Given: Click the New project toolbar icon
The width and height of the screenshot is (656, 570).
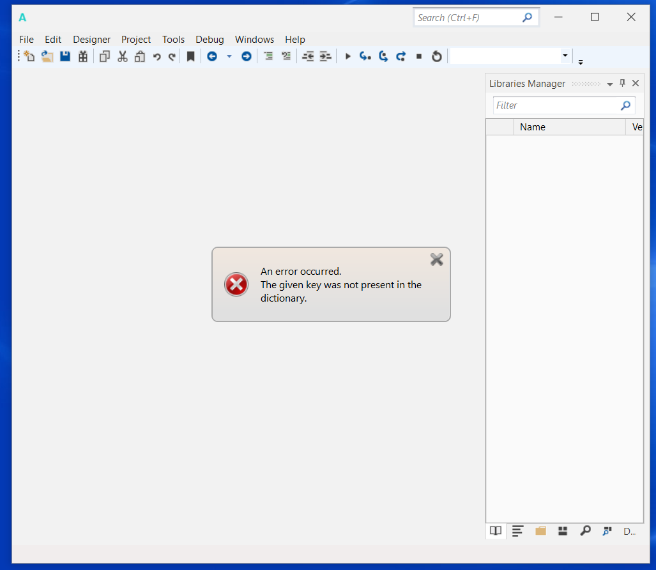Looking at the screenshot, I should [x=29, y=56].
